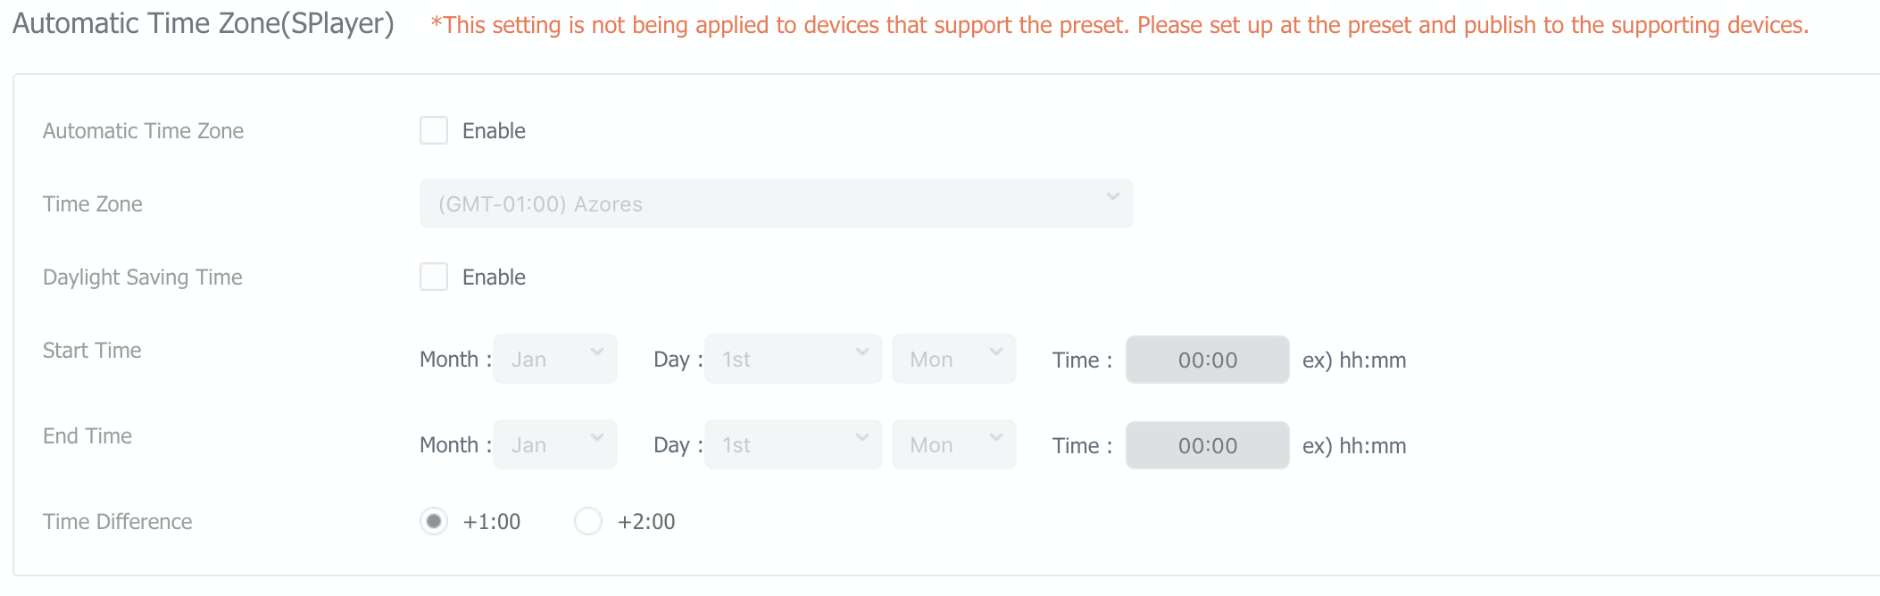The image size is (1880, 596).
Task: Select the +2:00 time difference option
Action: [x=588, y=521]
